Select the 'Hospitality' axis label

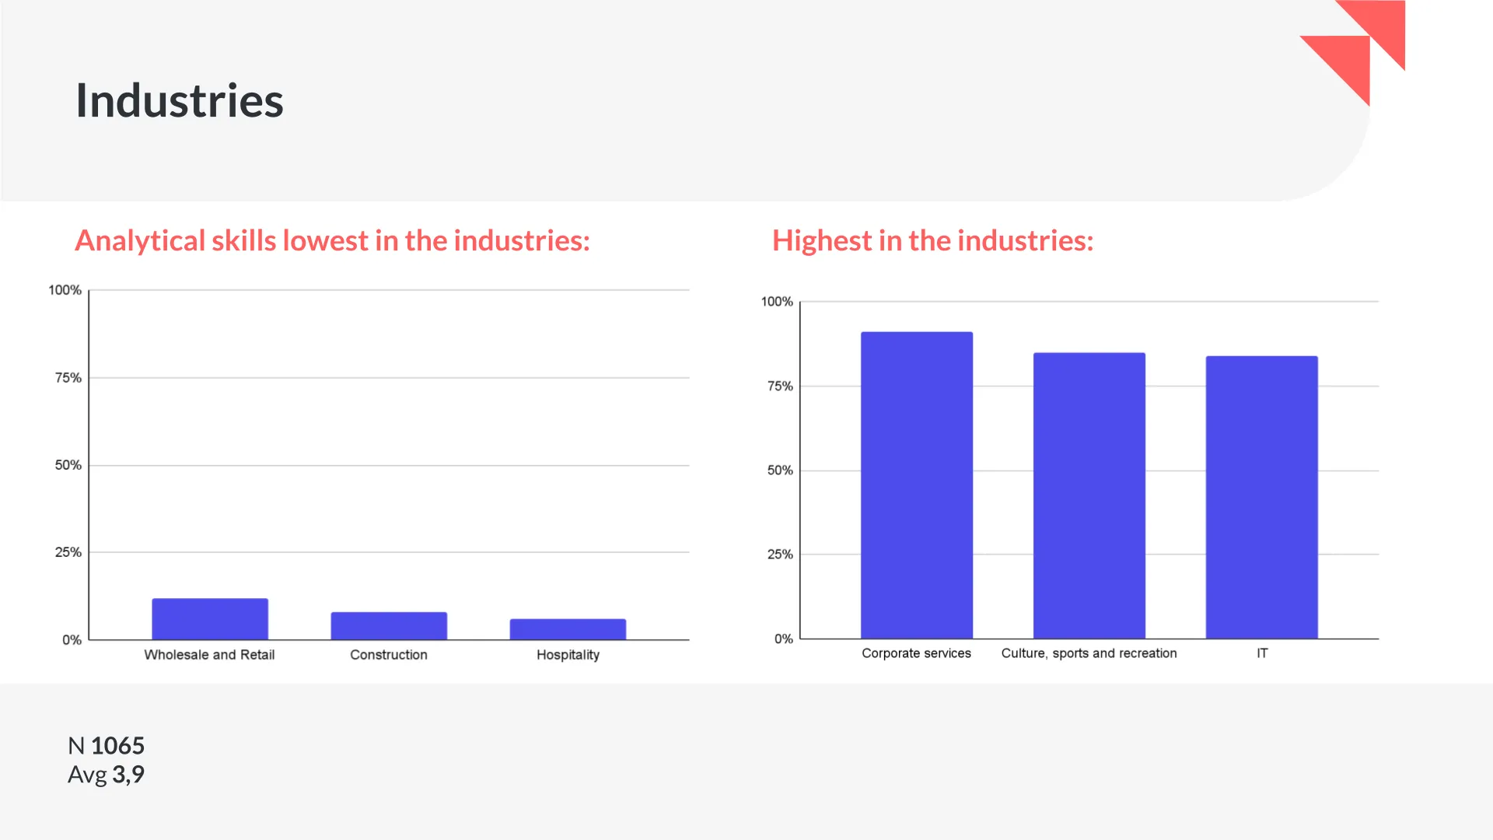(568, 655)
